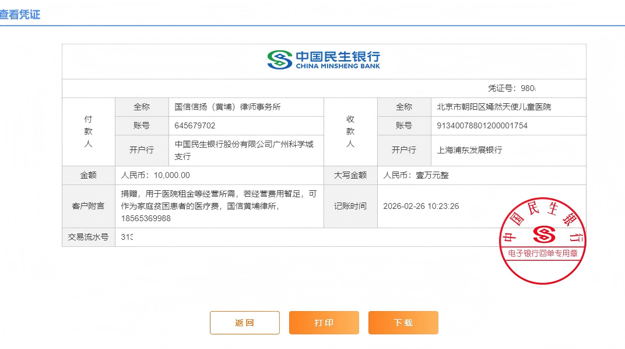Select payee bank 上海浦东发展银行
The height and width of the screenshot is (349, 625).
(469, 150)
